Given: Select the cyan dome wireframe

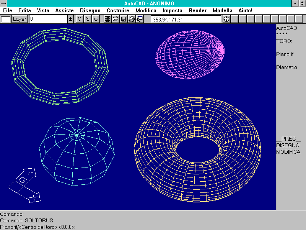Looking at the screenshot, I should (77, 151).
